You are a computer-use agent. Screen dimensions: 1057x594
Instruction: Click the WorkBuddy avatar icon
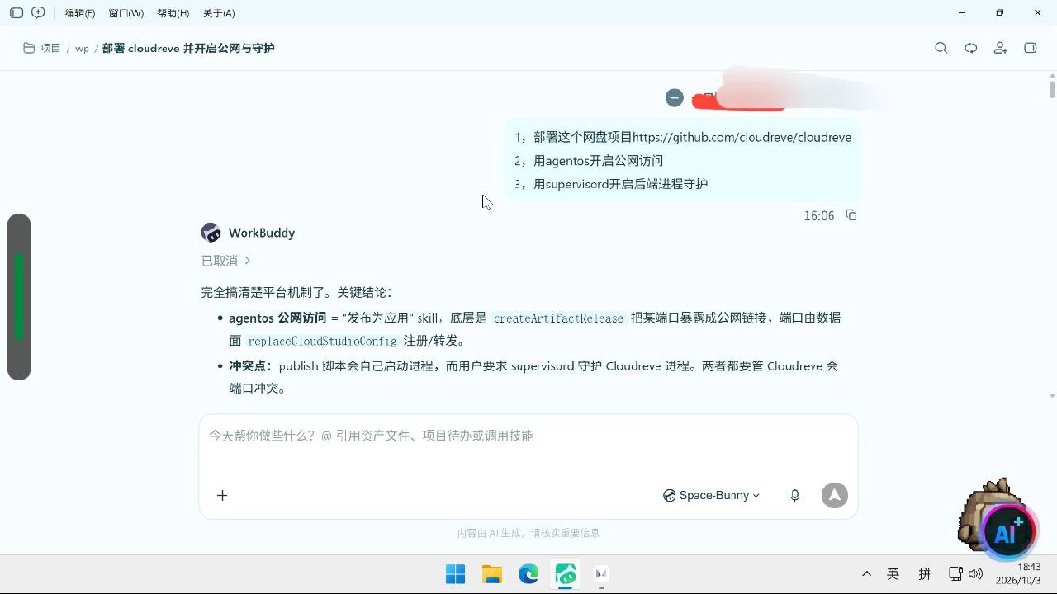pyautogui.click(x=211, y=233)
